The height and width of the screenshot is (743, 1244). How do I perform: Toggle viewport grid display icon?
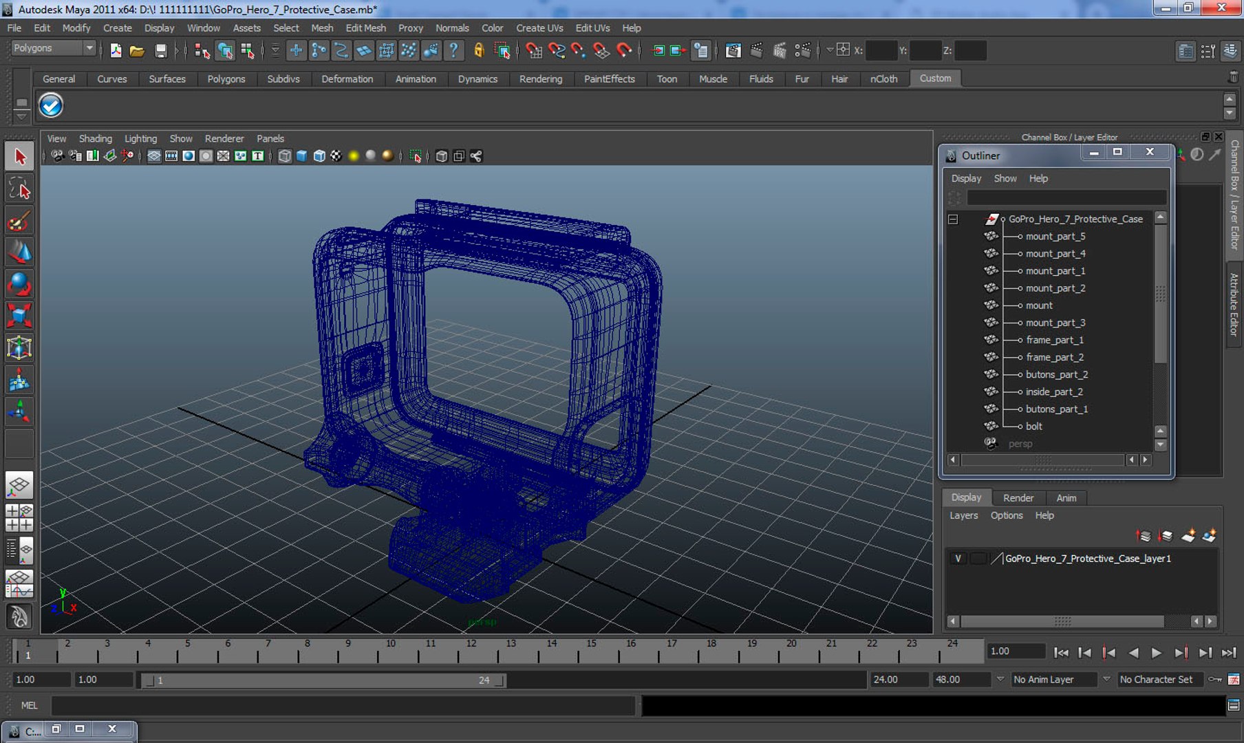click(x=153, y=156)
